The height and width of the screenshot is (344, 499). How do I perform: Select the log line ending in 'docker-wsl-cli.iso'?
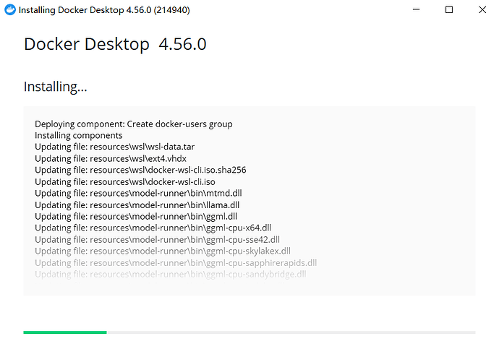pyautogui.click(x=124, y=181)
